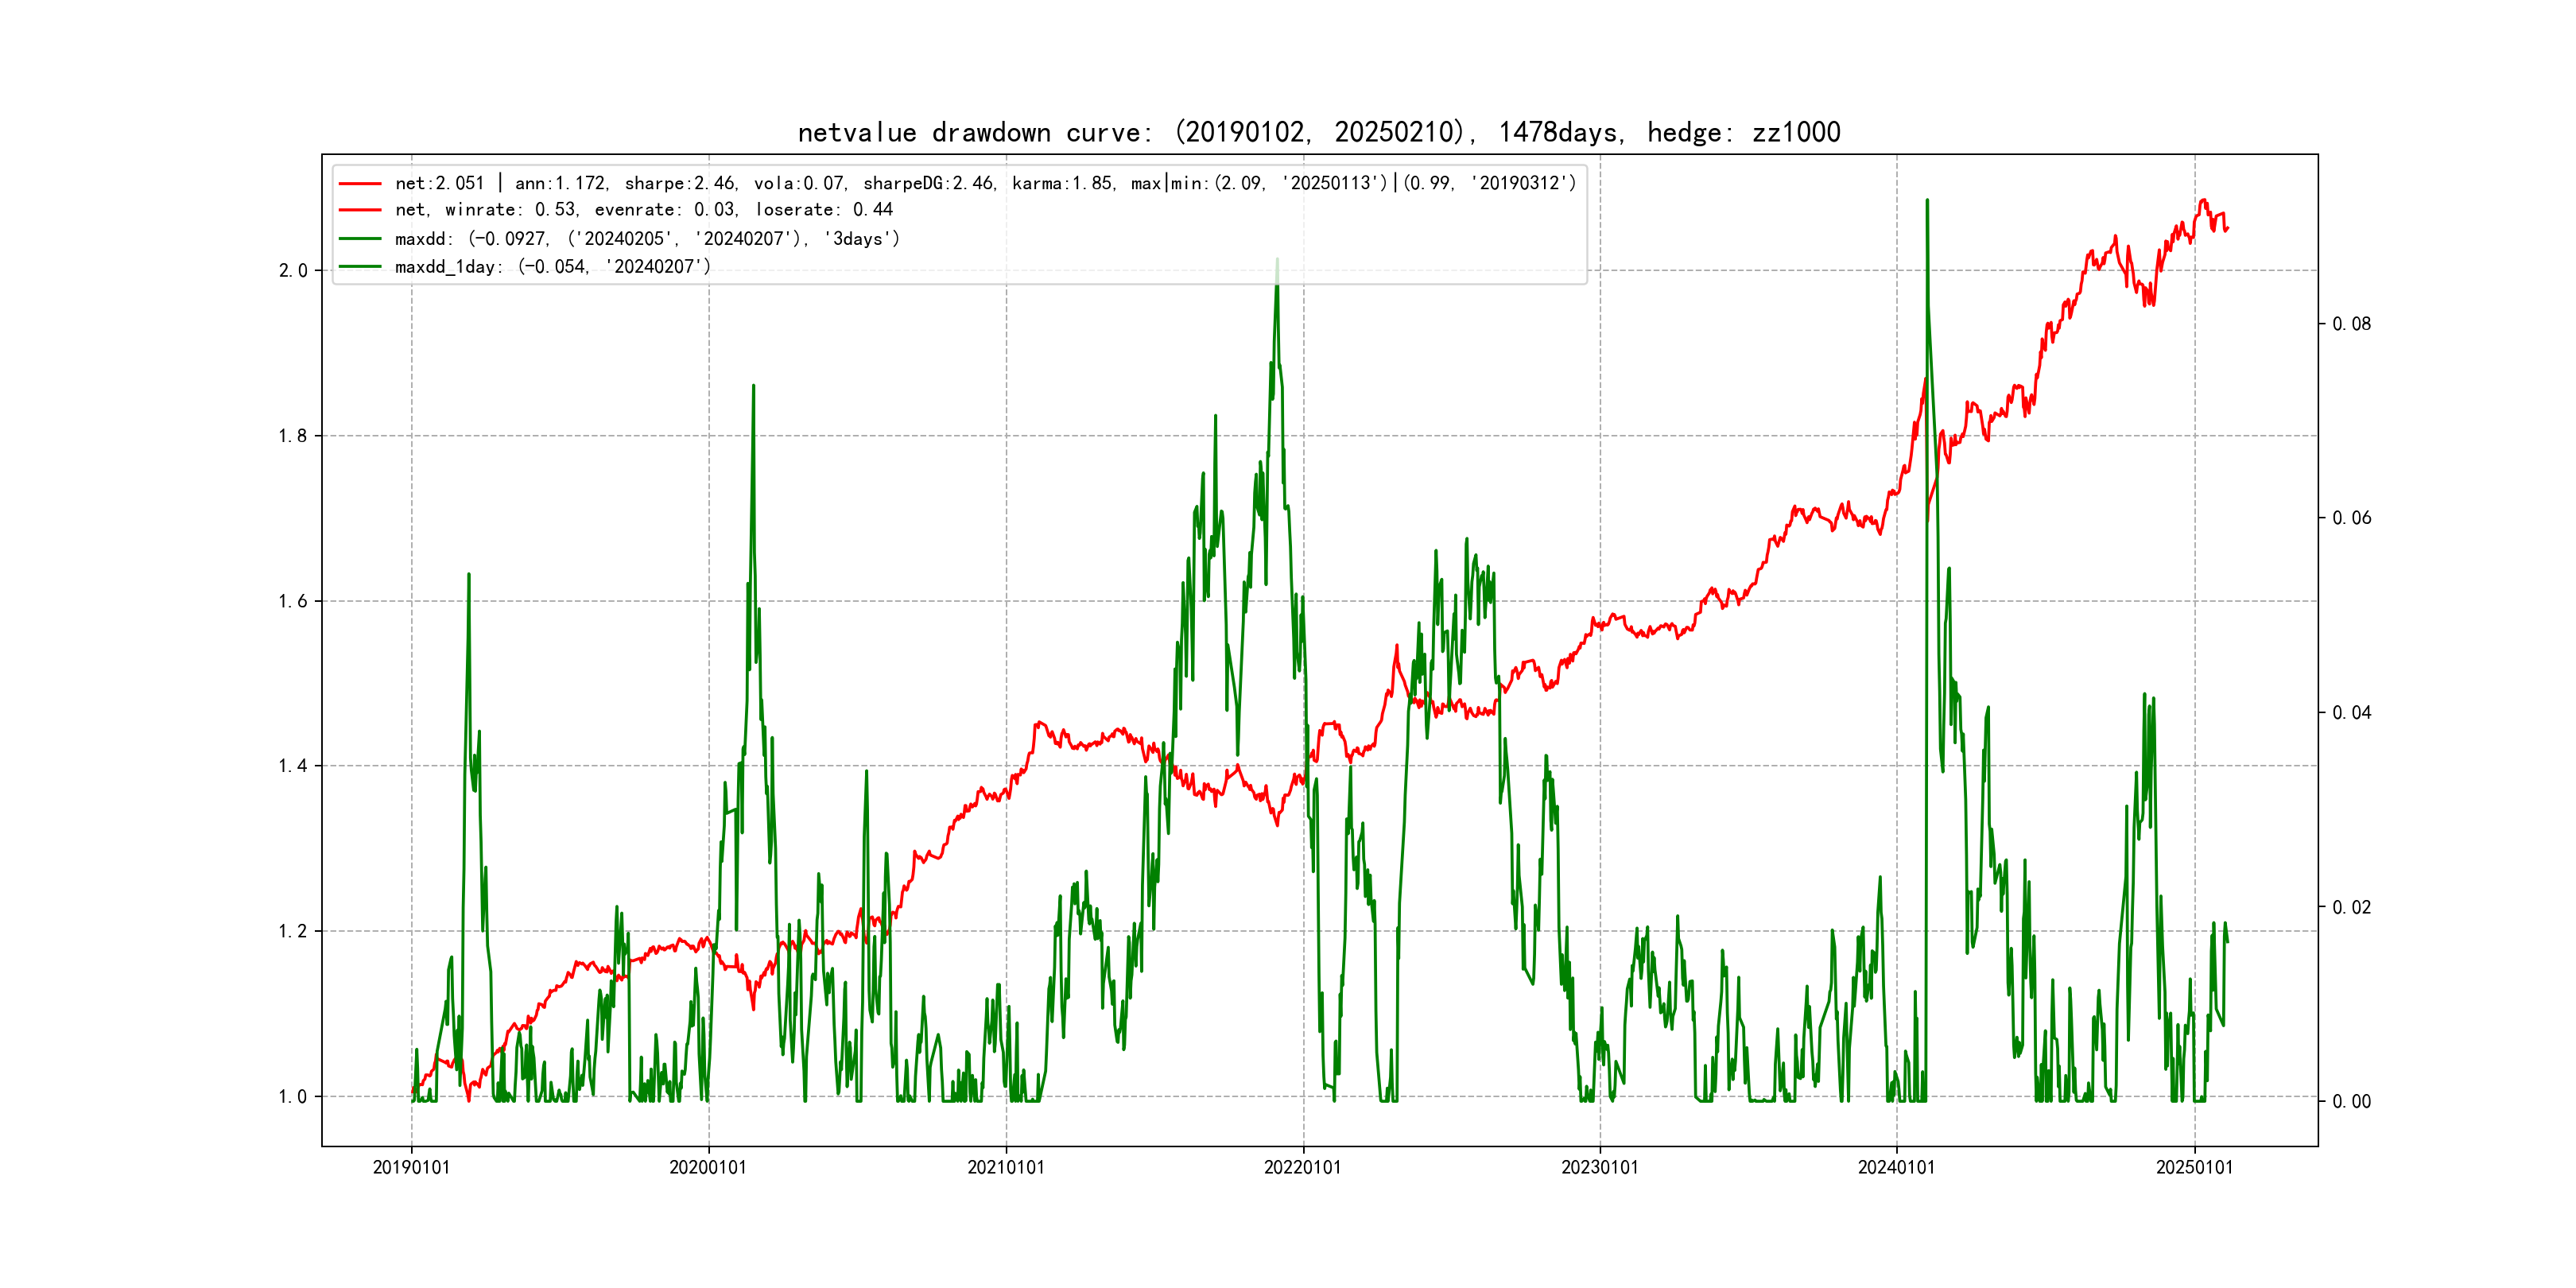The height and width of the screenshot is (1288, 2576).
Task: Click the 1.4 left y-axis tick label
Action: (293, 766)
